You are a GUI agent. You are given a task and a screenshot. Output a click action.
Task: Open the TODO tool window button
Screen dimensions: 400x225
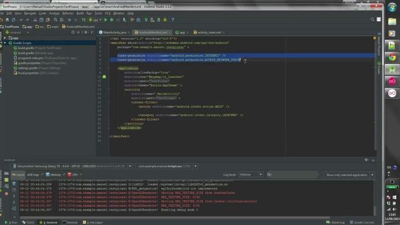click(x=28, y=222)
